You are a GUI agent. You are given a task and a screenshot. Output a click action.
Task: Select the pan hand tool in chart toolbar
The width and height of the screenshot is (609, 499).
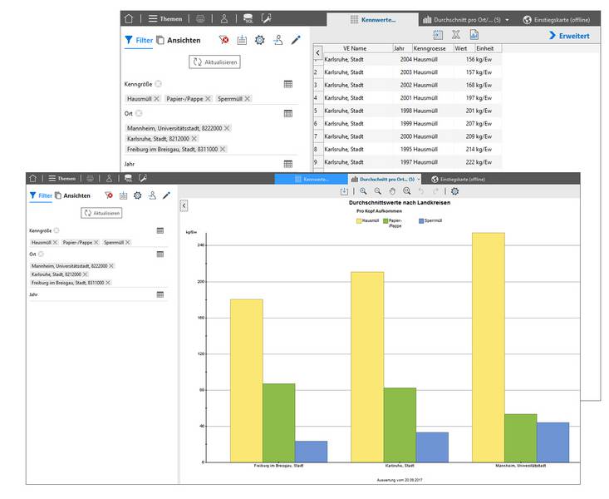click(x=392, y=191)
